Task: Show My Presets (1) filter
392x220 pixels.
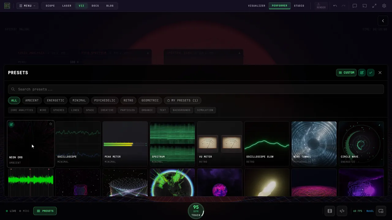Action: tap(183, 100)
